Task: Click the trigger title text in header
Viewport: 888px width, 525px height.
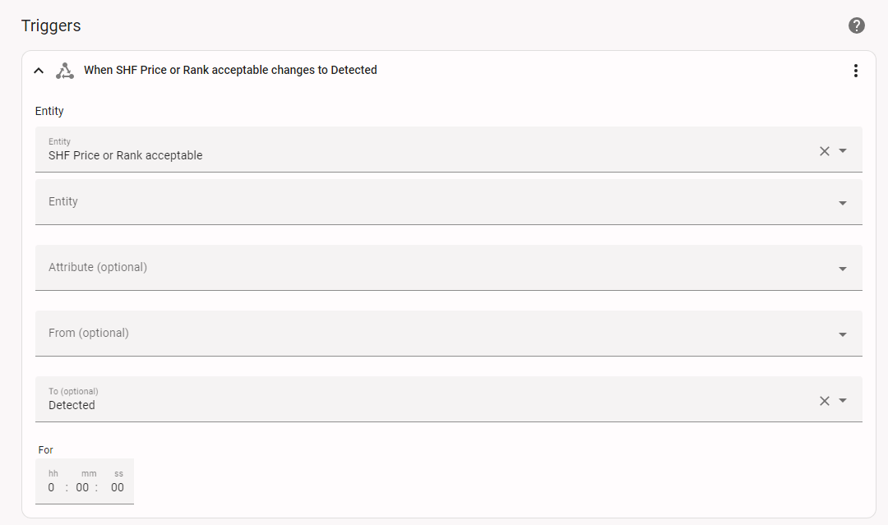Action: 230,71
